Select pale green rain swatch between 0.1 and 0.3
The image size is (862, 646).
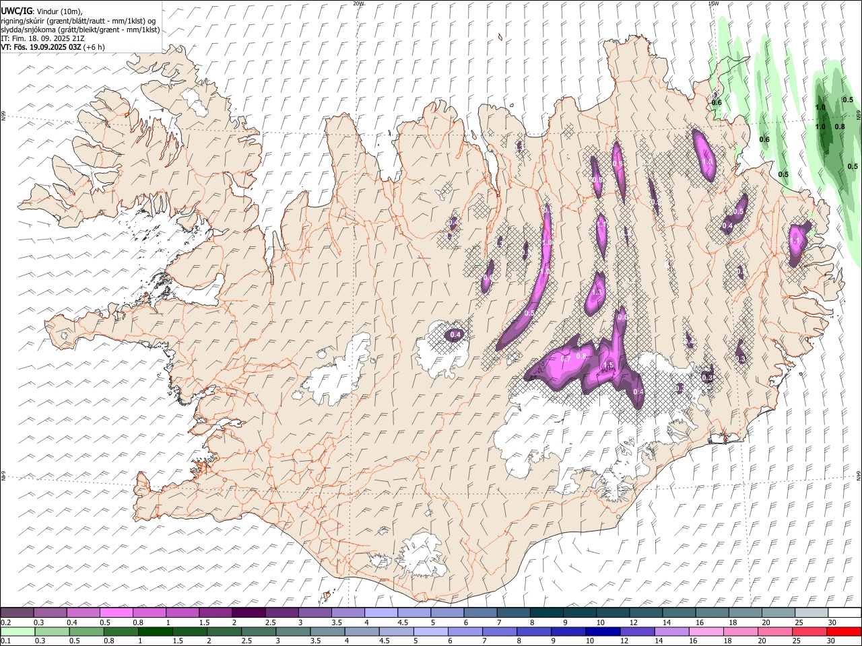point(18,631)
